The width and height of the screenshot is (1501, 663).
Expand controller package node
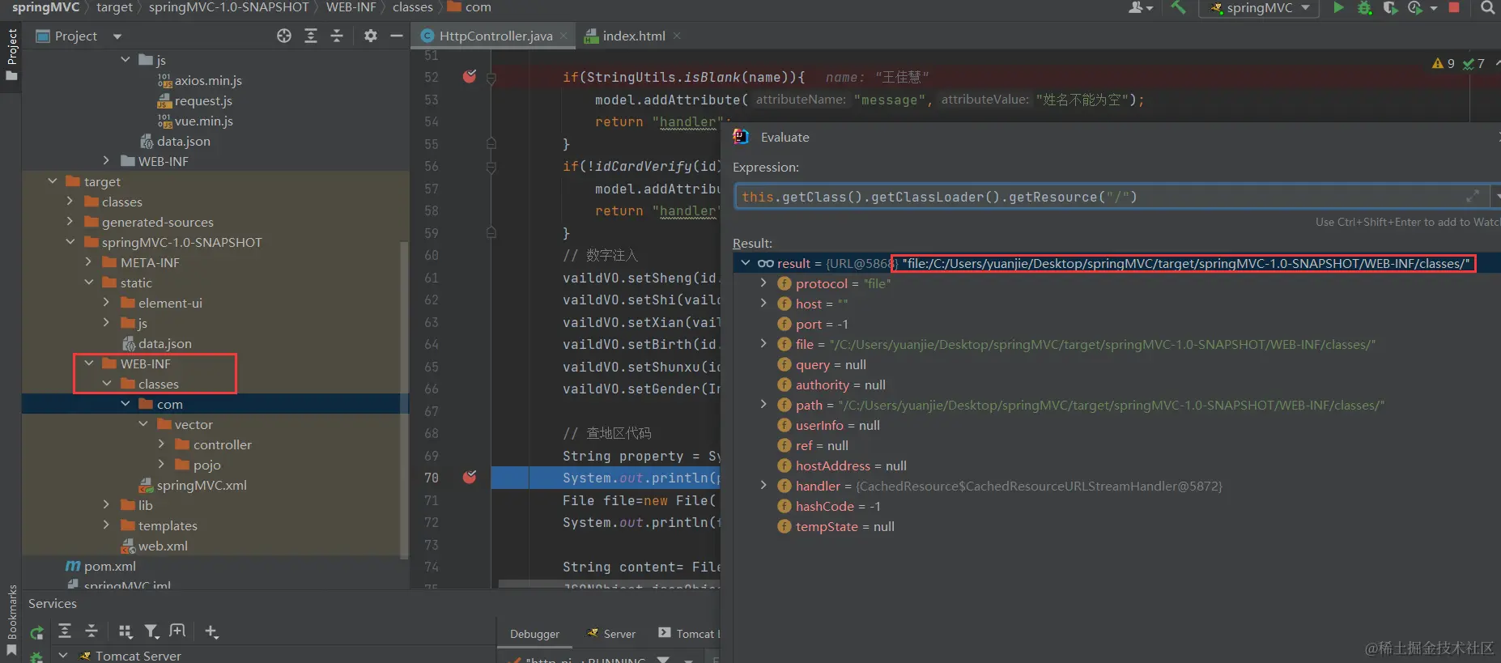pyautogui.click(x=161, y=444)
